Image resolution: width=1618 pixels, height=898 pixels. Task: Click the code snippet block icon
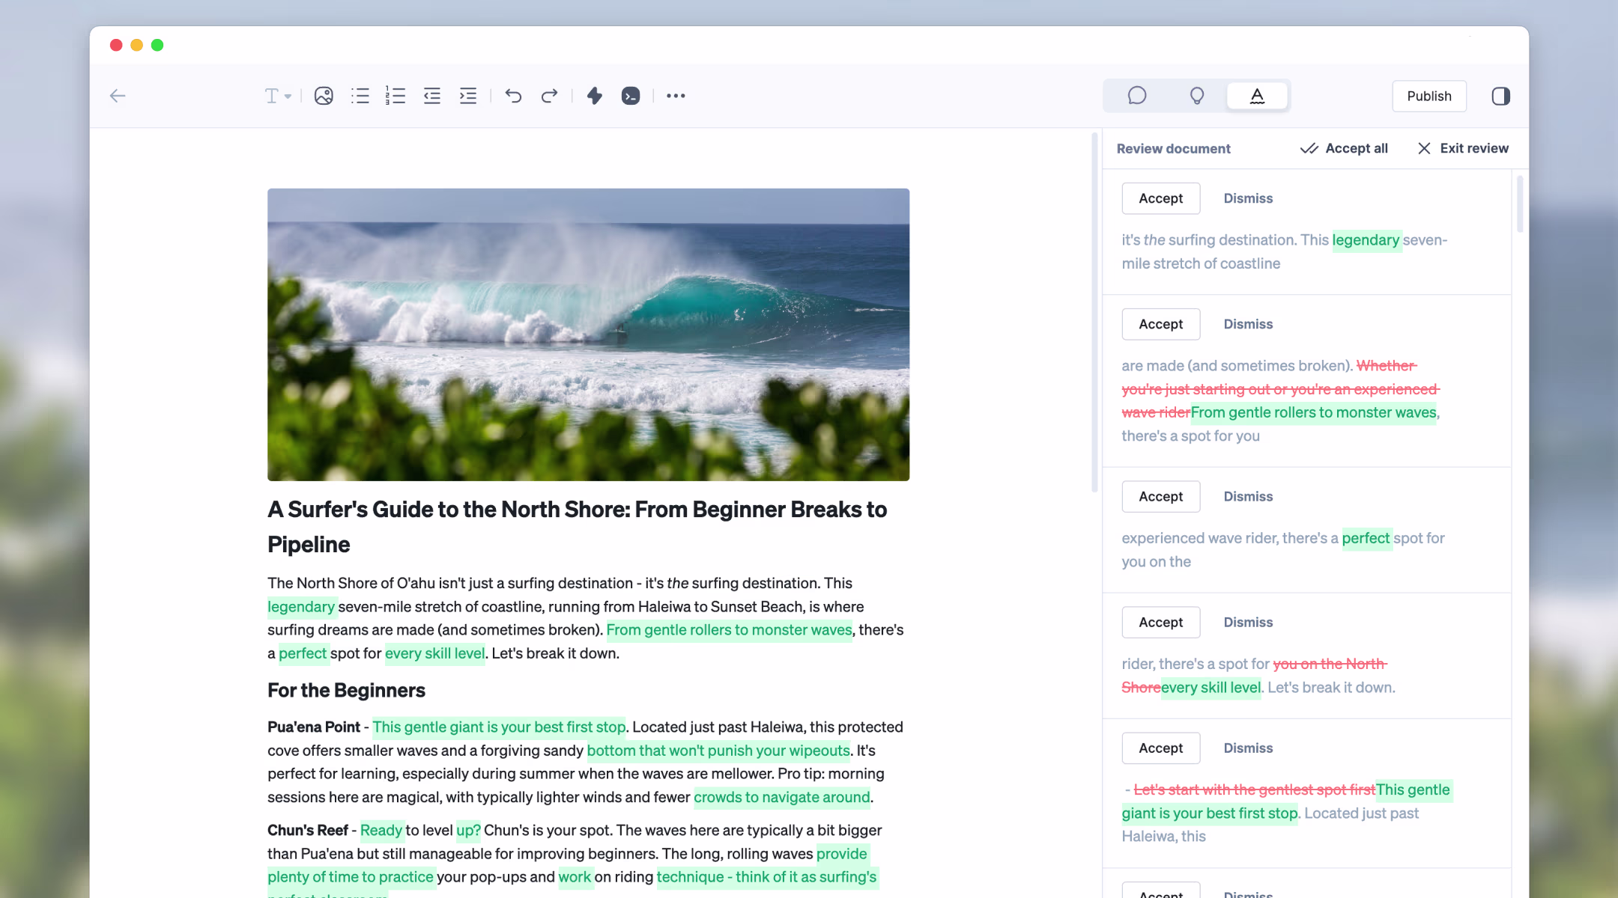pos(631,96)
